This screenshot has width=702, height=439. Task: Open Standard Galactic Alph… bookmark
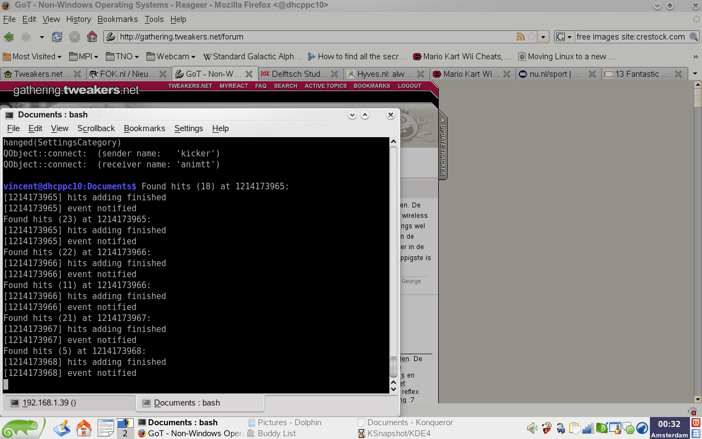[x=252, y=57]
